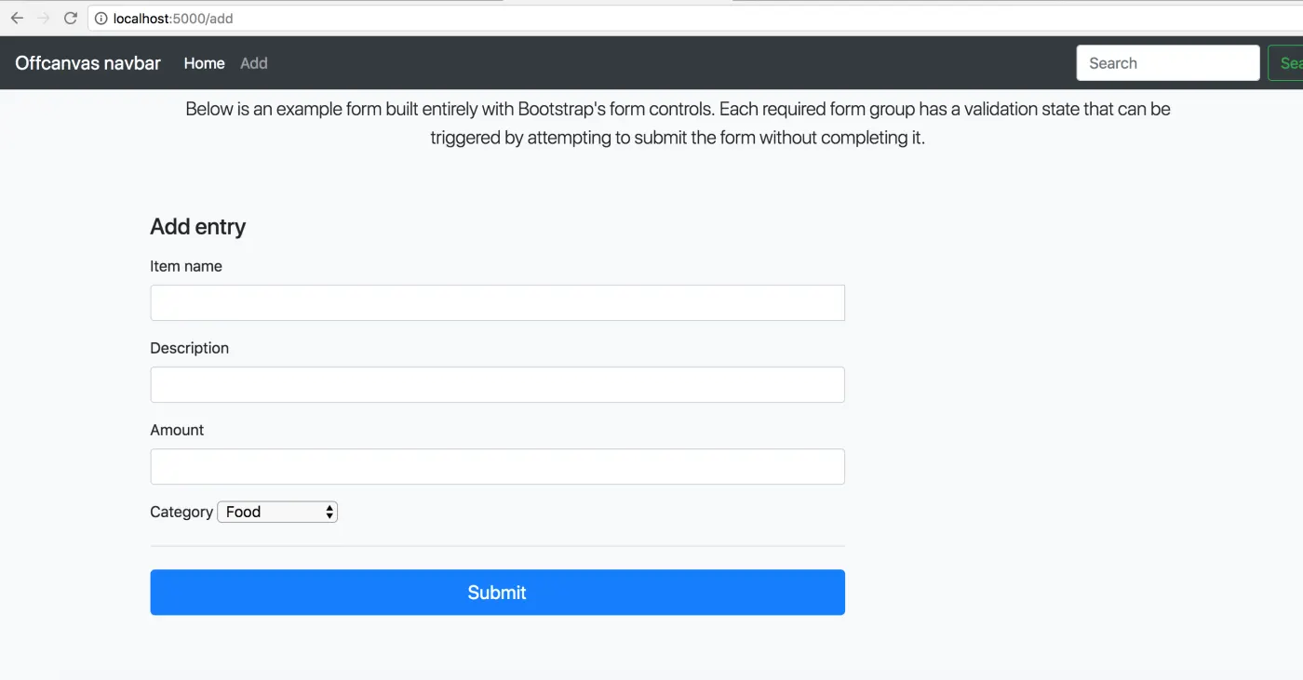The image size is (1303, 680).
Task: Click the Category label
Action: 181,512
